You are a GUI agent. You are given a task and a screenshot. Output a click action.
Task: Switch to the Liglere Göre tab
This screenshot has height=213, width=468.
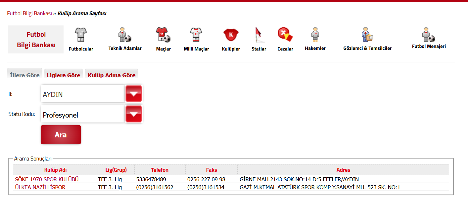[64, 75]
